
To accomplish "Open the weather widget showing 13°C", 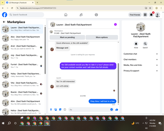I will [x=135, y=123].
